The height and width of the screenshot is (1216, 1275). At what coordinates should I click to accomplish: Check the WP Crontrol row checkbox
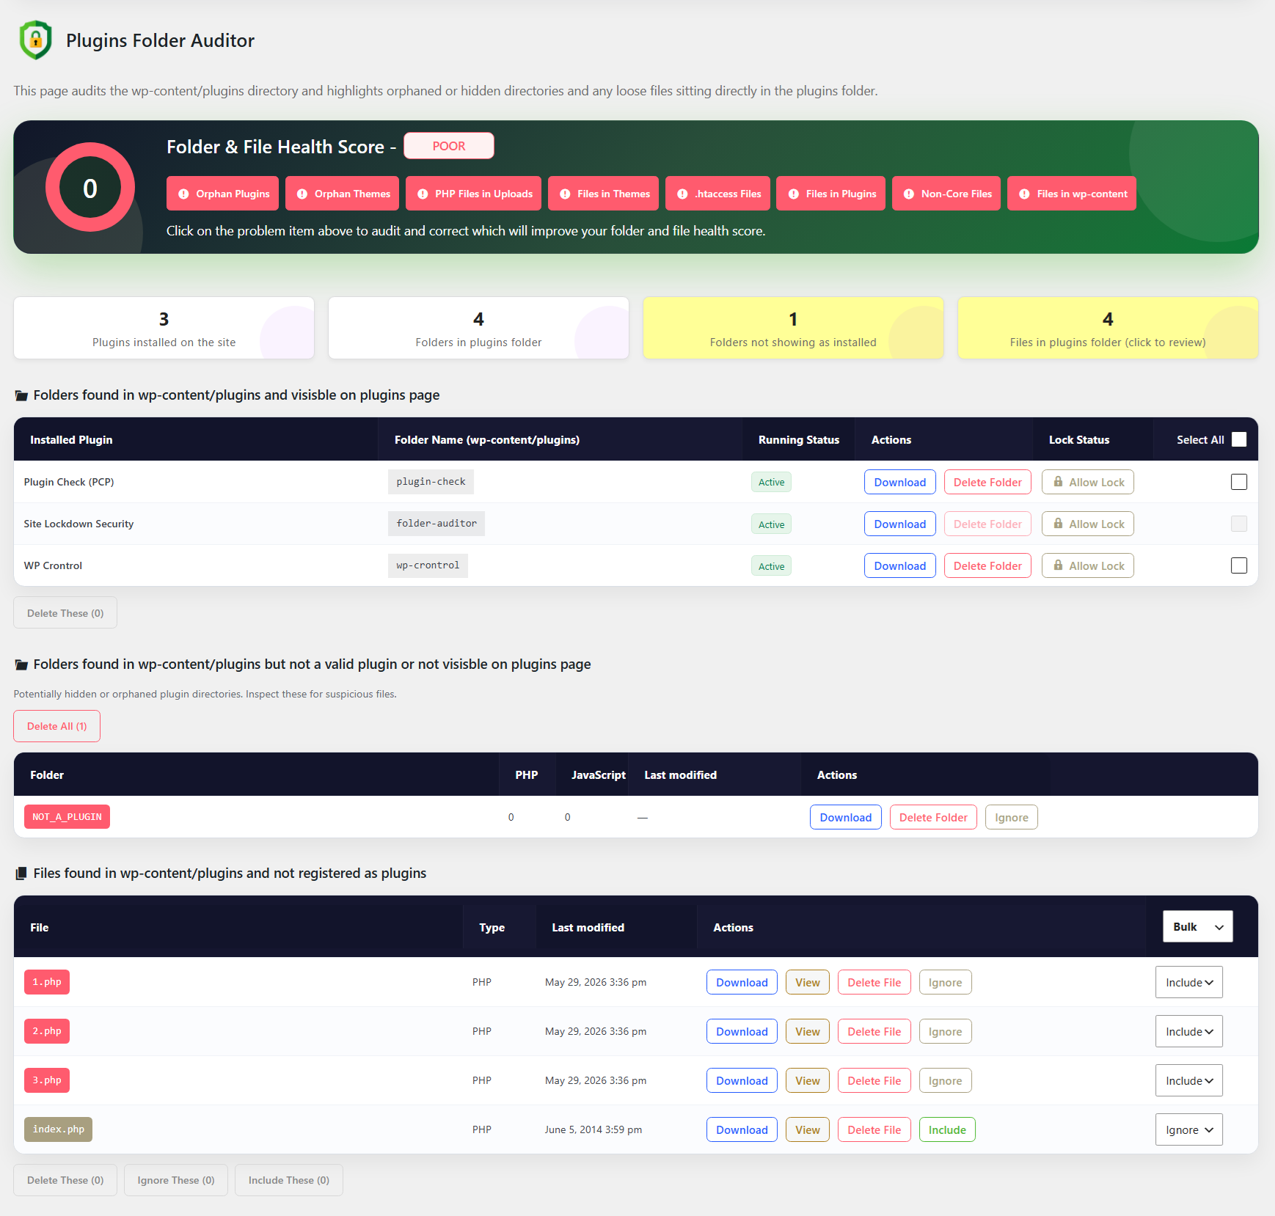pyautogui.click(x=1239, y=565)
